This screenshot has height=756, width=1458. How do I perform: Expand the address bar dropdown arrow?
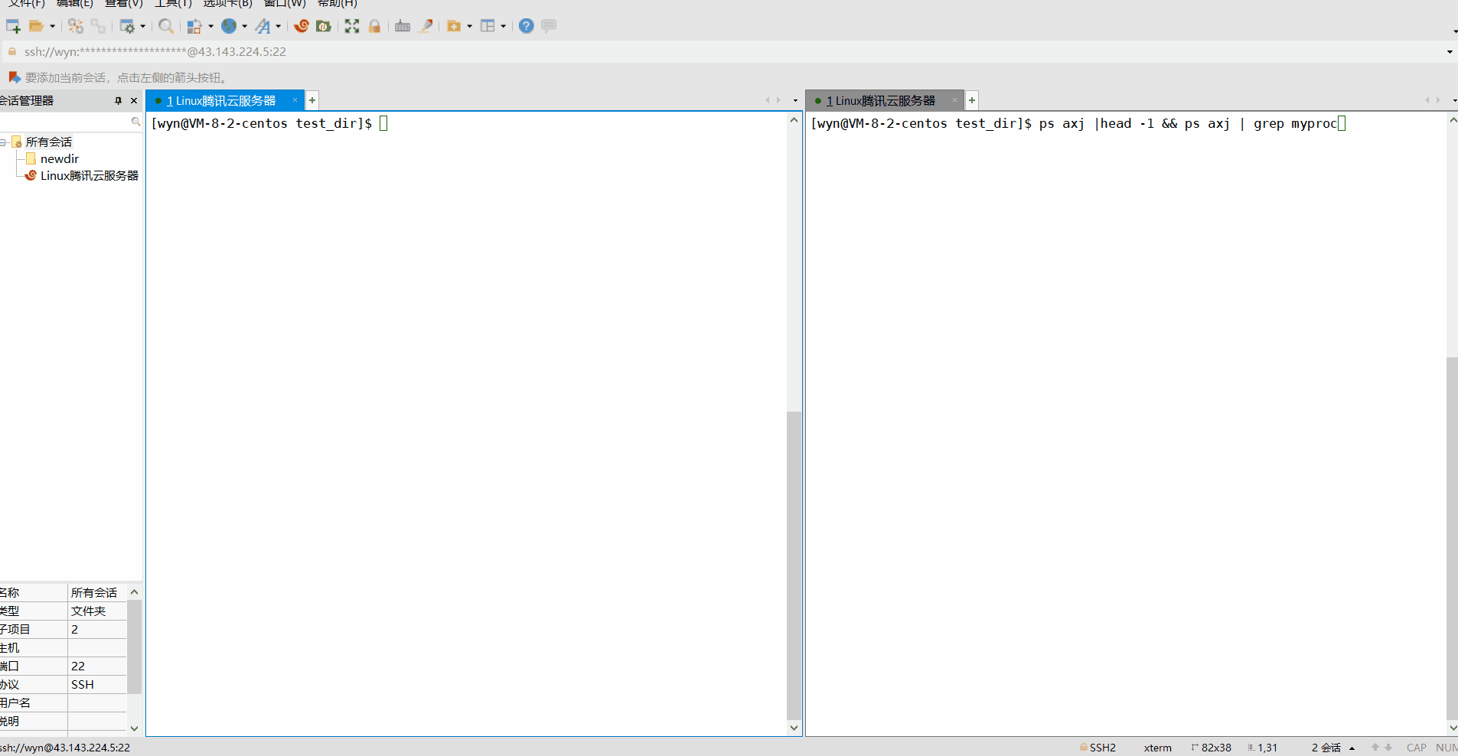coord(1449,52)
